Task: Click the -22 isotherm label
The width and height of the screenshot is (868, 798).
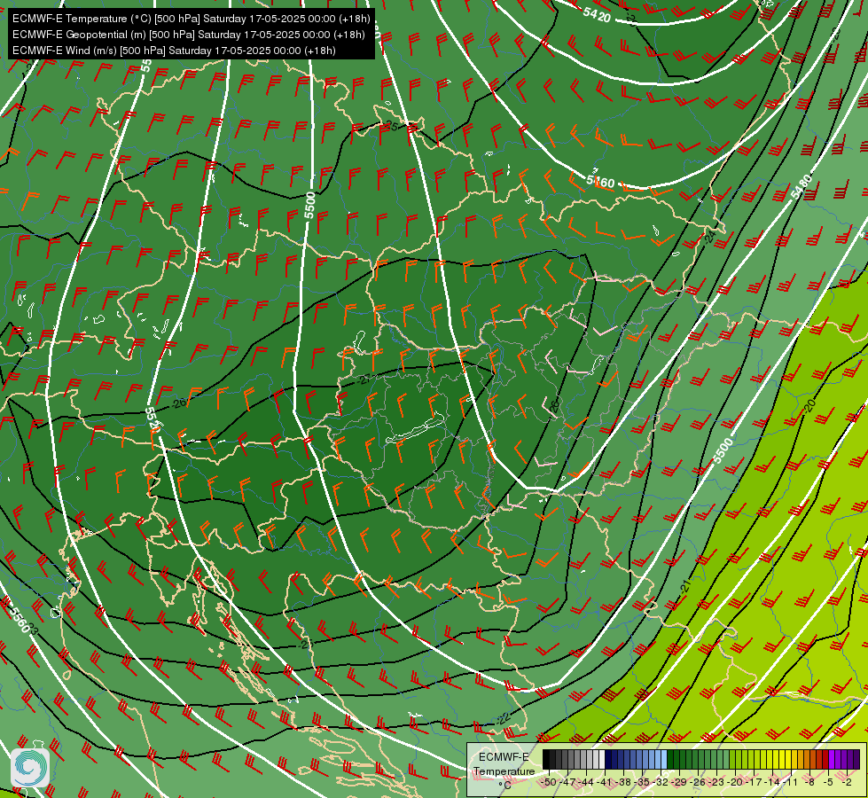Action: [x=503, y=719]
